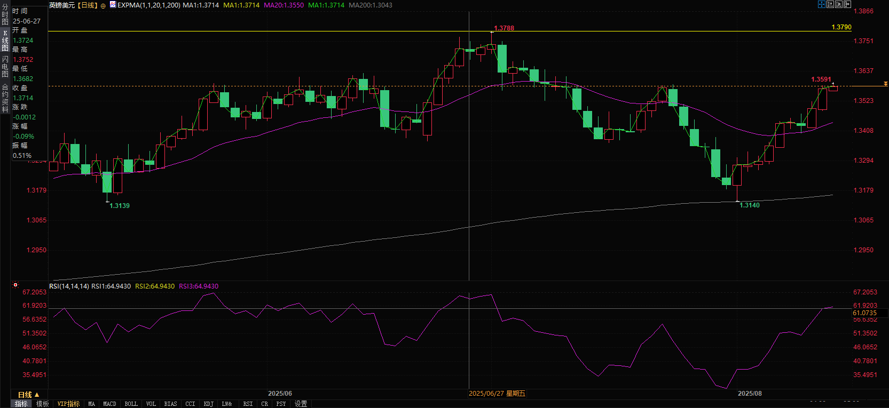Click the 振幅 value 0.51%
889x408 pixels.
coord(22,156)
